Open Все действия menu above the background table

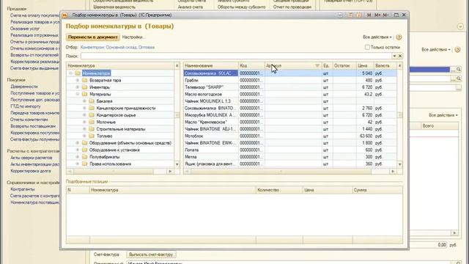point(443,115)
